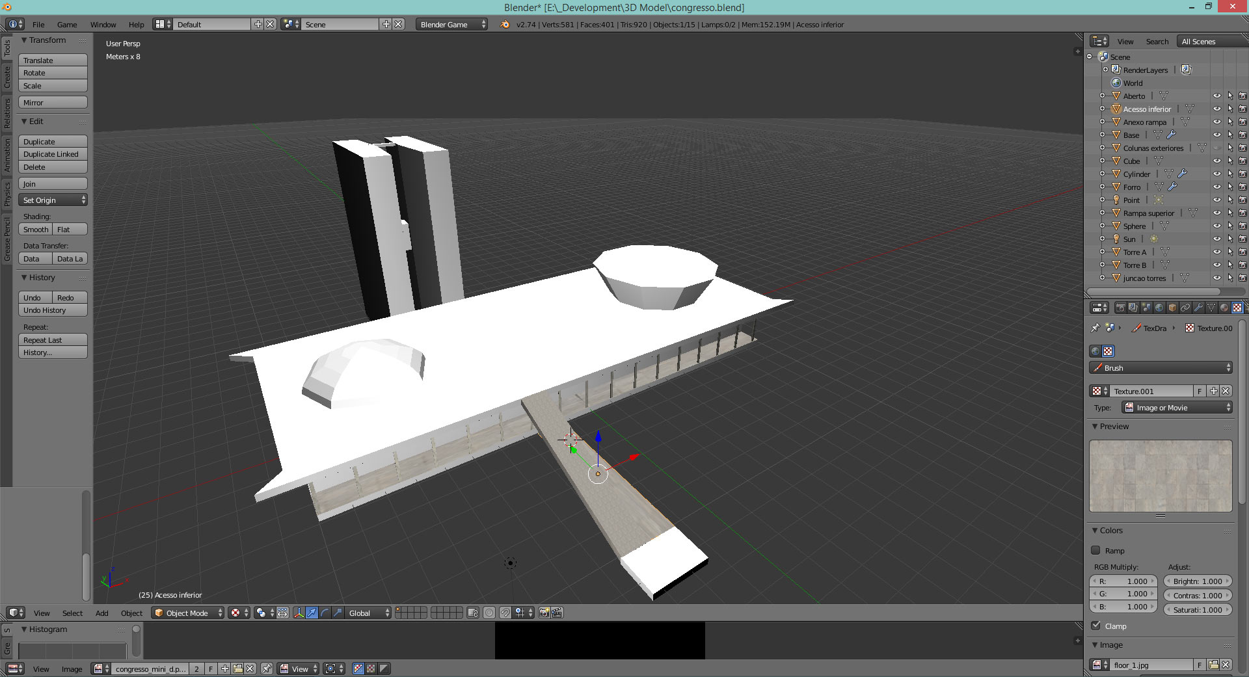Open the Mesh Data triangle tab
This screenshot has width=1249, height=677.
click(x=1211, y=308)
